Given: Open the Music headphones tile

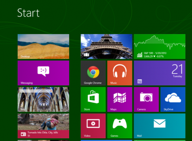Looking at the screenshot, I should (x=120, y=73).
